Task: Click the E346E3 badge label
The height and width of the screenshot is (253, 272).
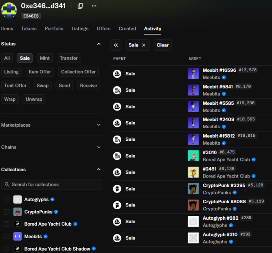Action: pos(31,16)
